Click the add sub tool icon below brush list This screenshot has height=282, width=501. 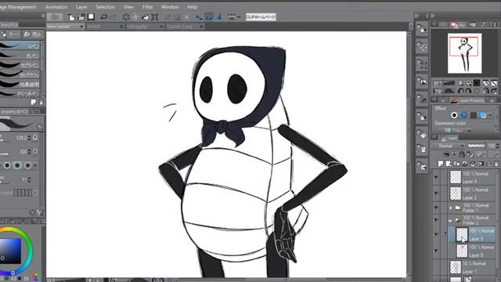(x=34, y=103)
